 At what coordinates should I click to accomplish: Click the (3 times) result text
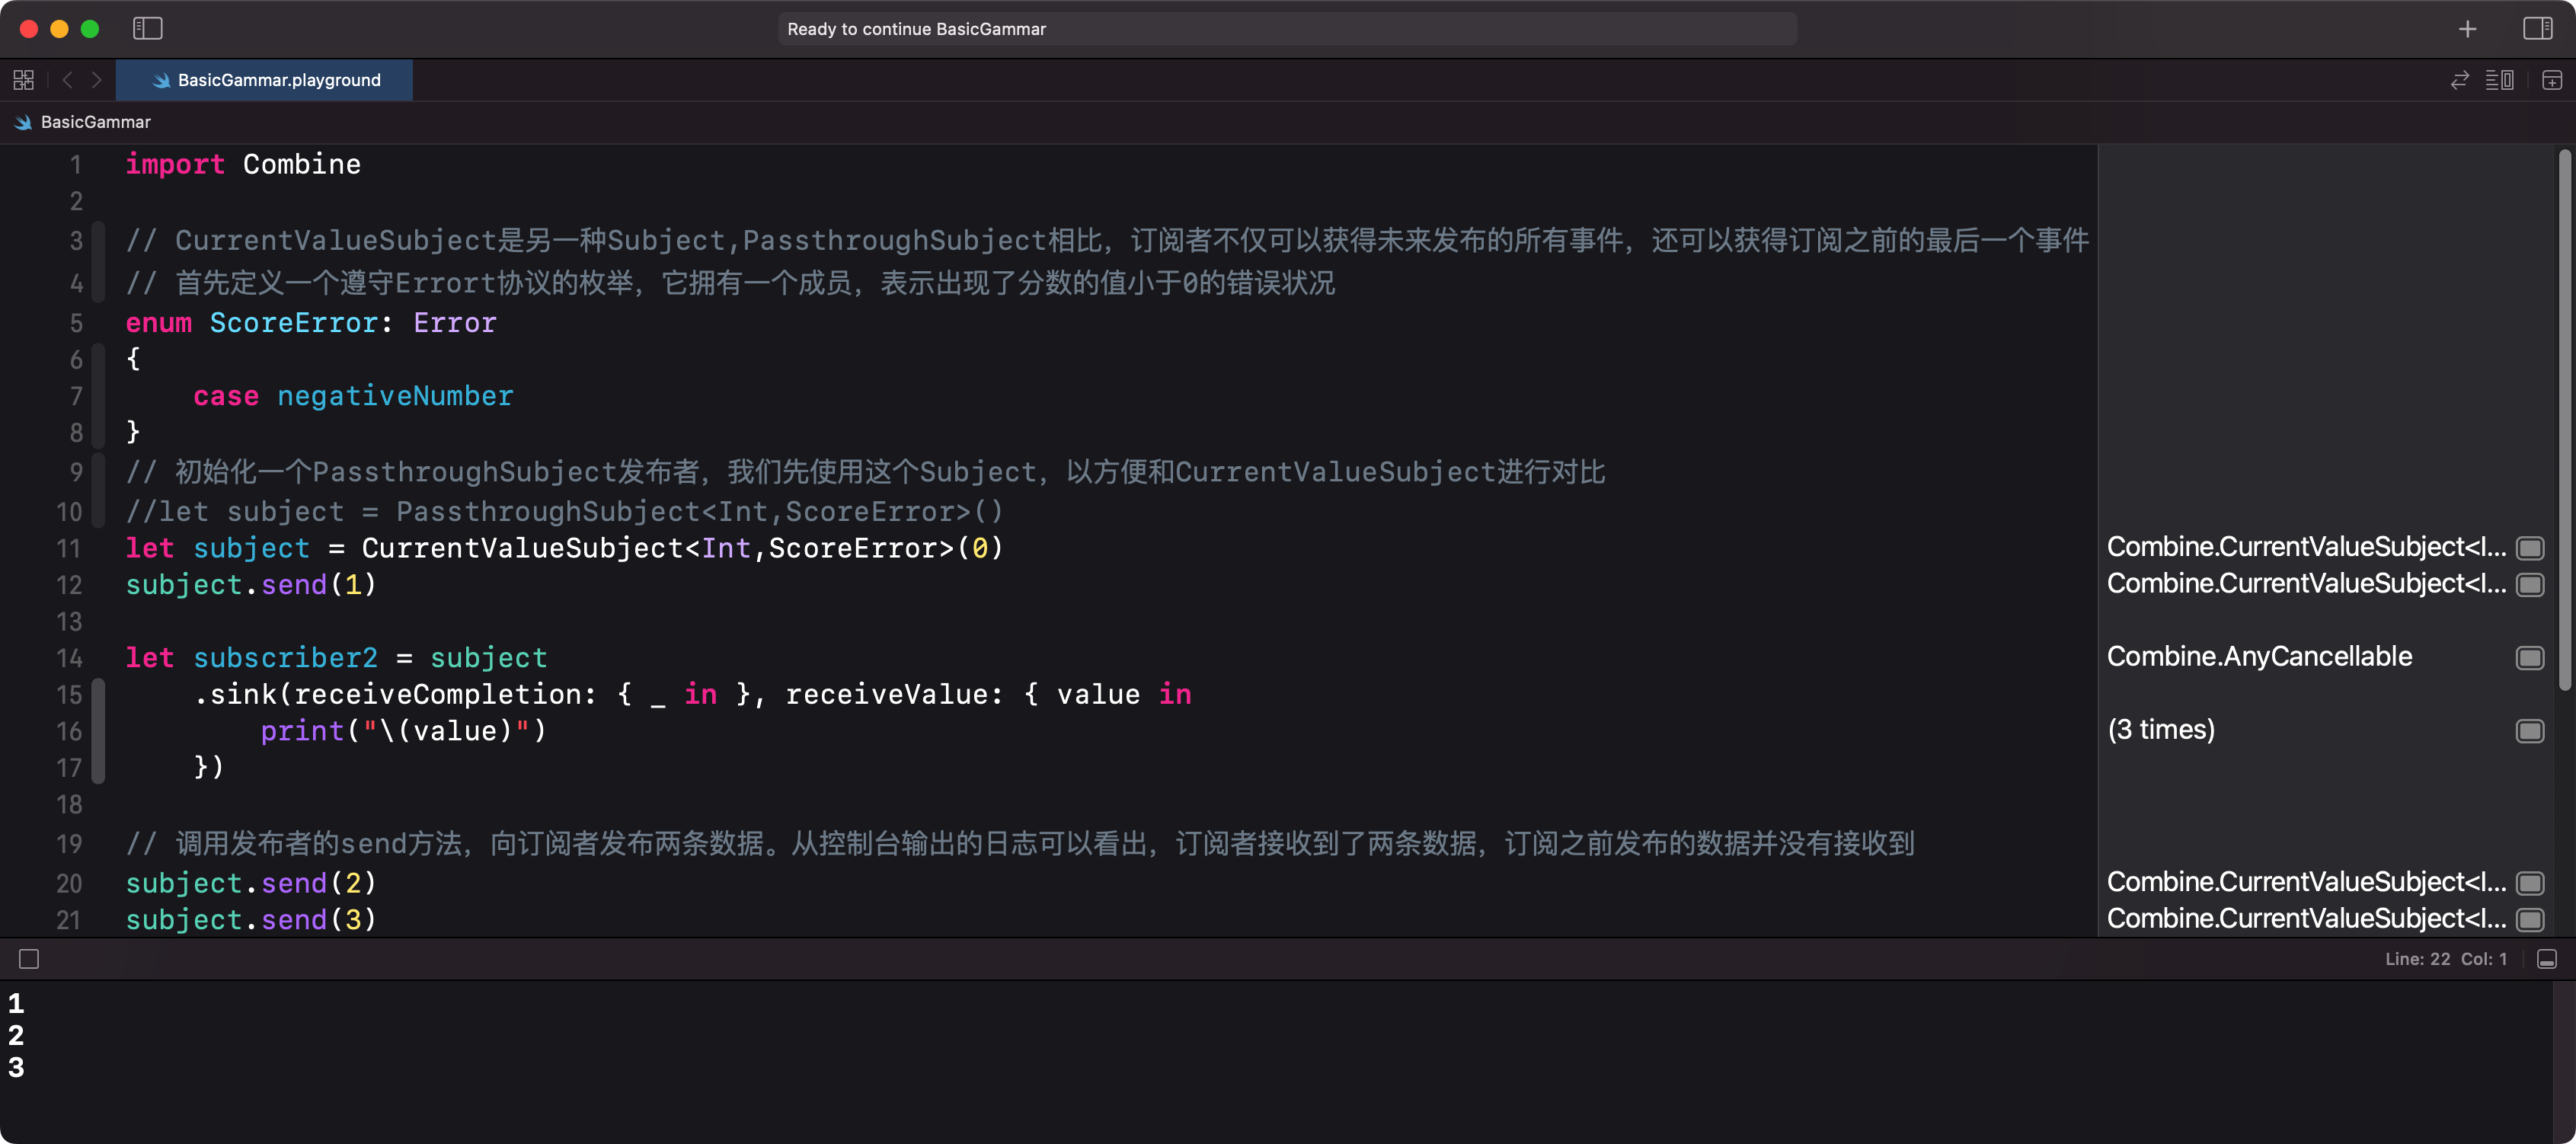pos(2161,730)
